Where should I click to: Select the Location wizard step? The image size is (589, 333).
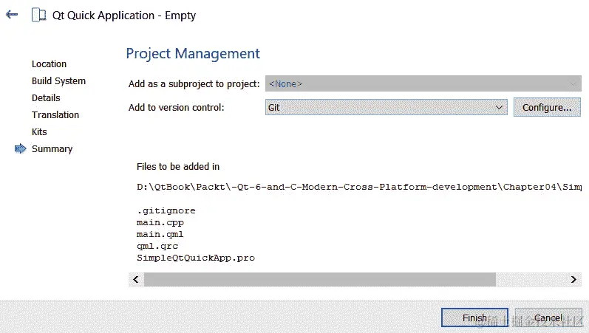click(50, 63)
